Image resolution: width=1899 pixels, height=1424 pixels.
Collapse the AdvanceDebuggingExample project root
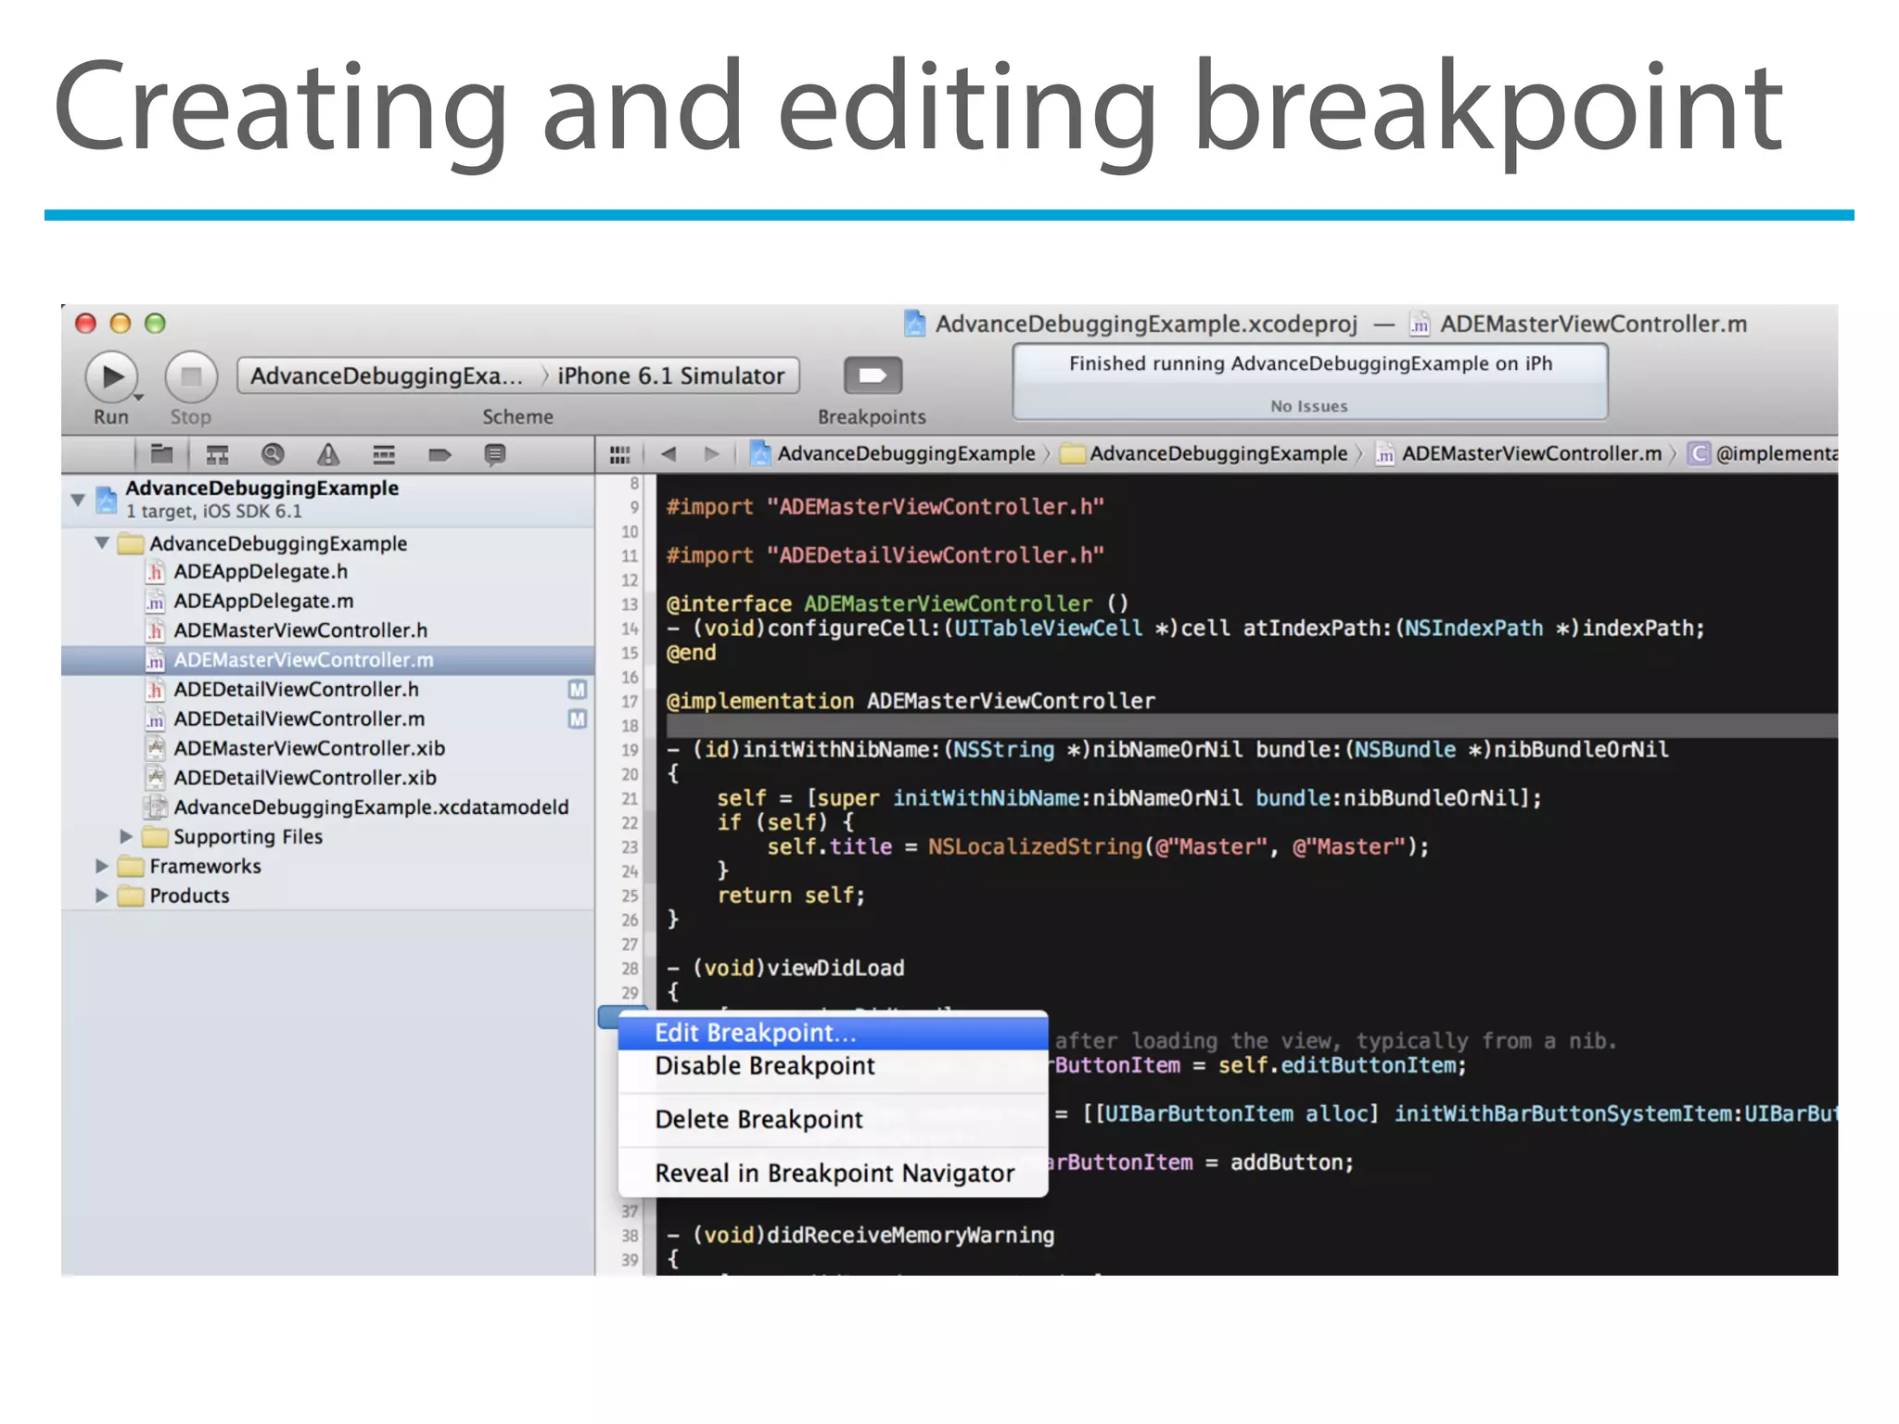79,500
